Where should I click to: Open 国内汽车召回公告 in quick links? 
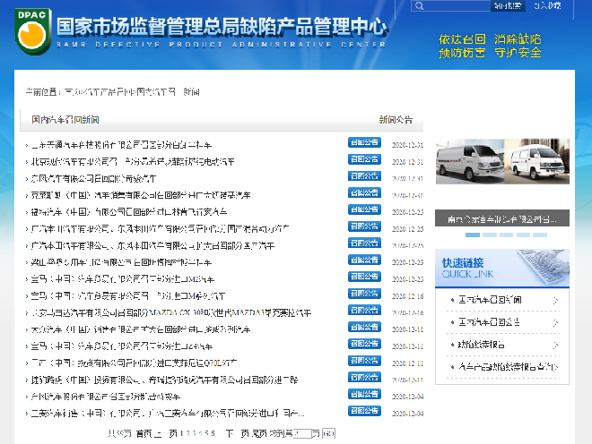click(x=490, y=322)
